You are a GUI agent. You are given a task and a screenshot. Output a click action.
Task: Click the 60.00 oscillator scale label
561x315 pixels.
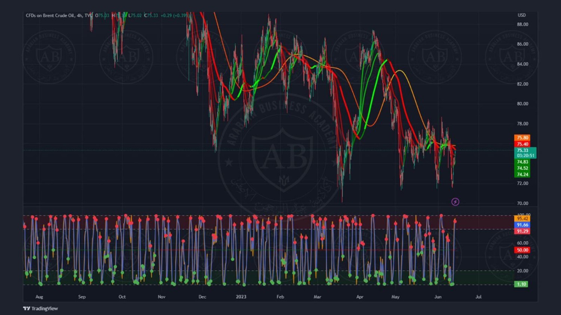coord(522,243)
